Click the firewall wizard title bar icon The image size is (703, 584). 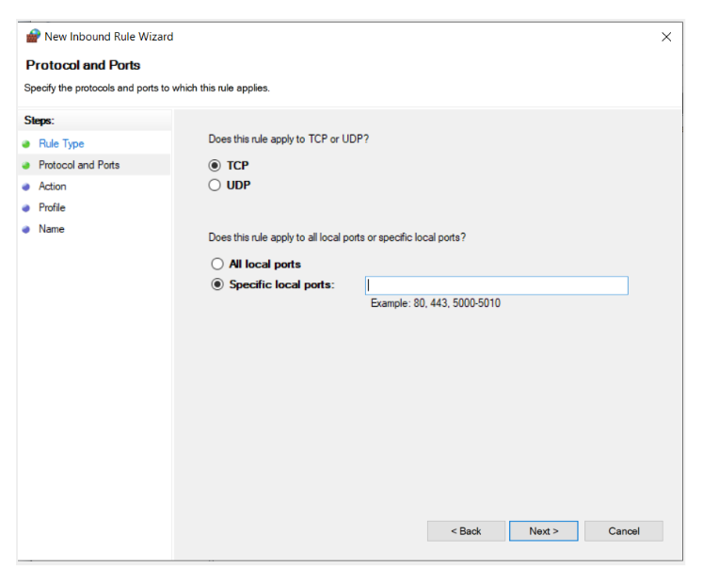click(x=33, y=37)
